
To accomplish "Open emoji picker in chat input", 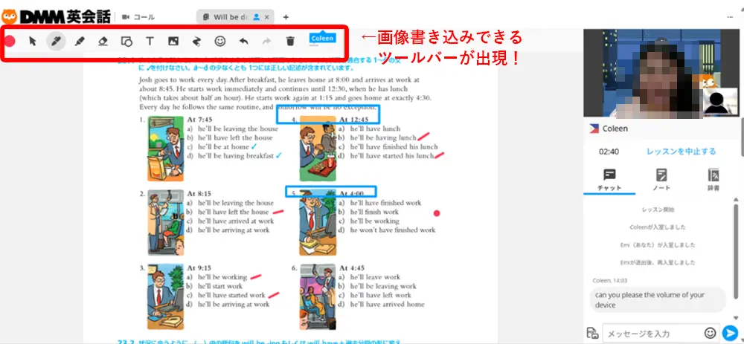I will coord(710,333).
